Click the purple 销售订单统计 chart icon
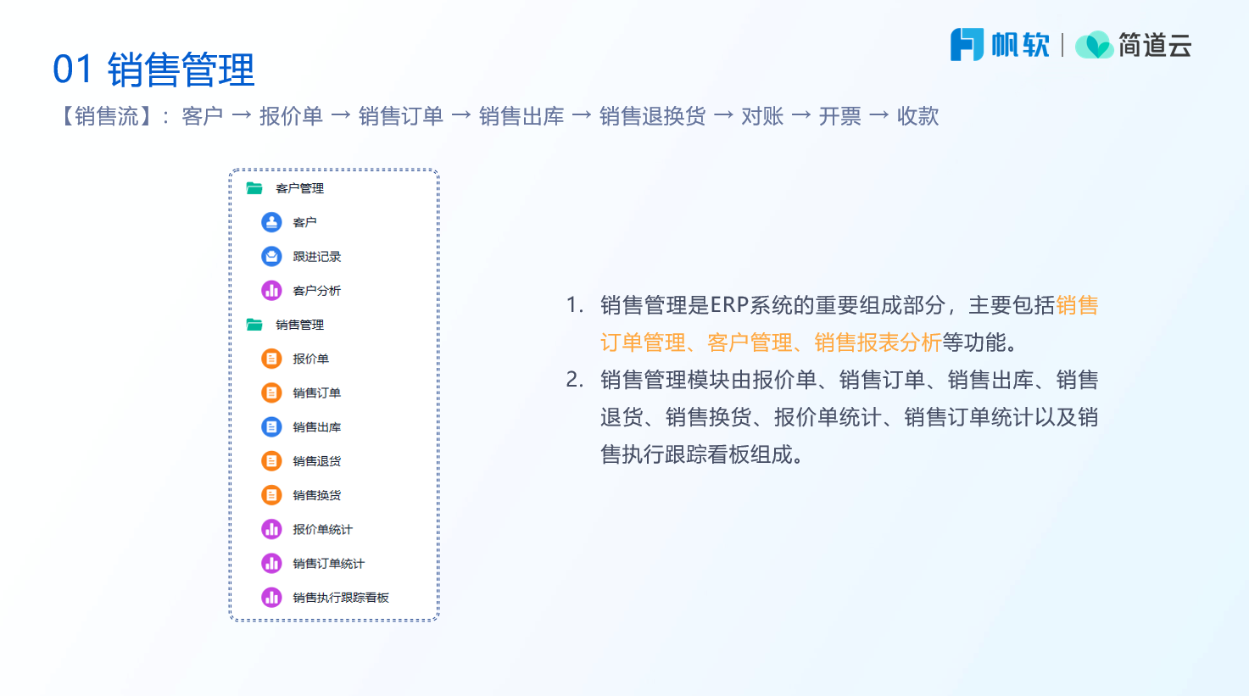This screenshot has height=696, width=1249. pyautogui.click(x=271, y=563)
